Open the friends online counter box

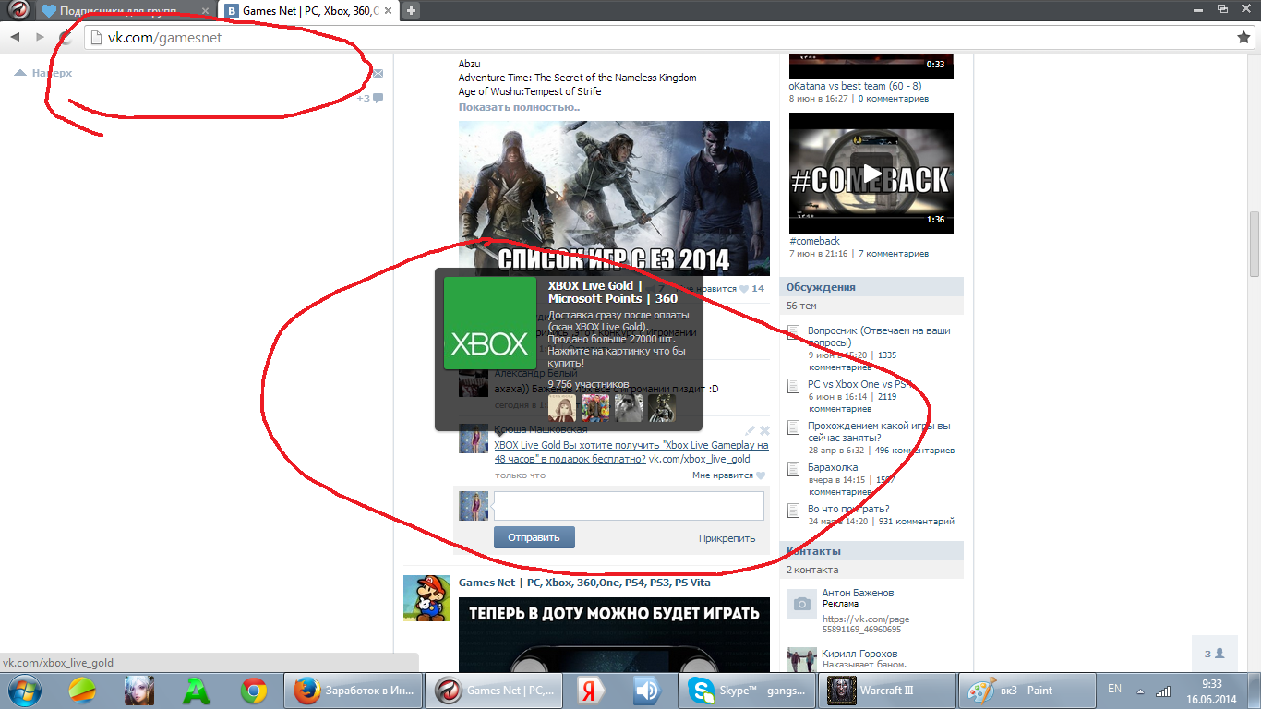[x=1213, y=653]
